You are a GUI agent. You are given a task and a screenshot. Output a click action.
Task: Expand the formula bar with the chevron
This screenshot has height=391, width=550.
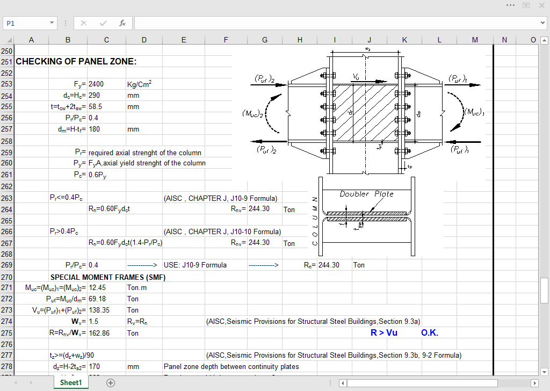tap(543, 23)
